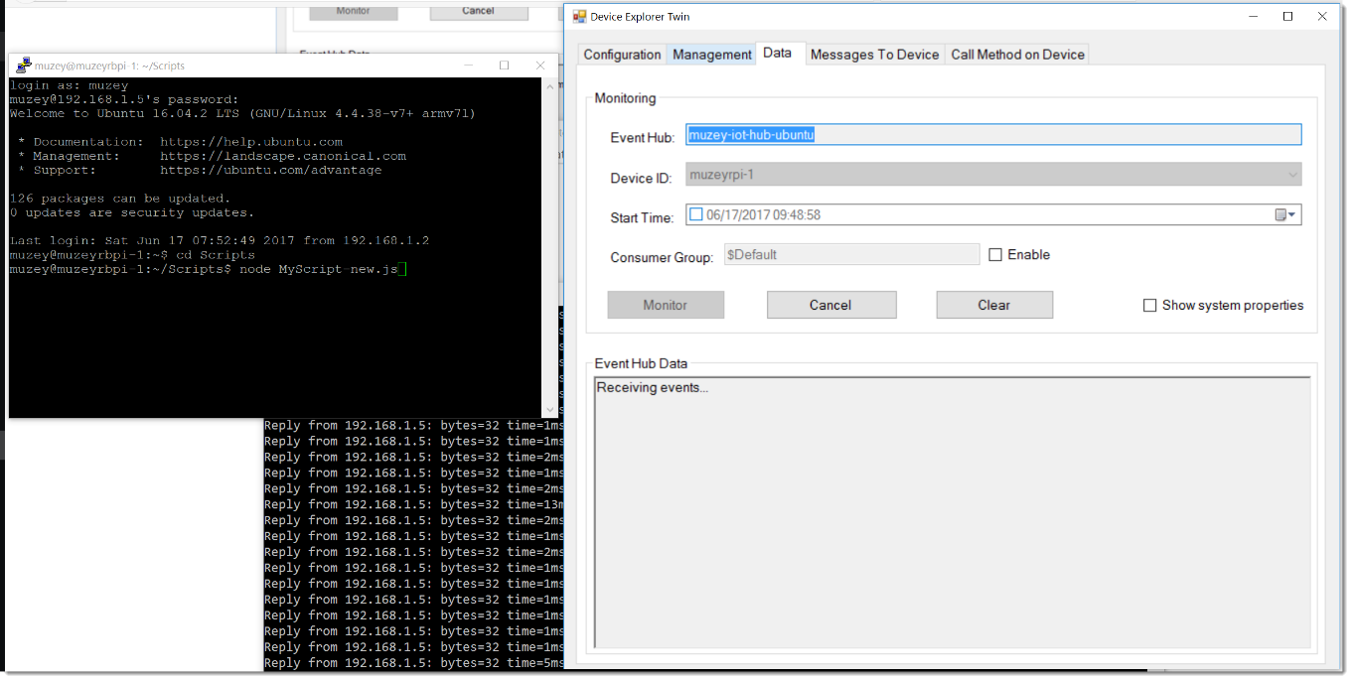Click the 'login as: muzey' line

click(70, 85)
